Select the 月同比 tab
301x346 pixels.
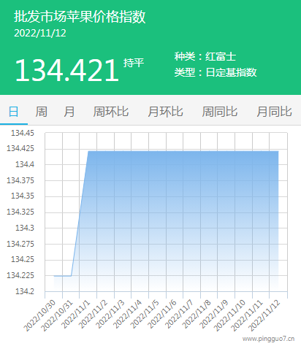click(x=274, y=112)
